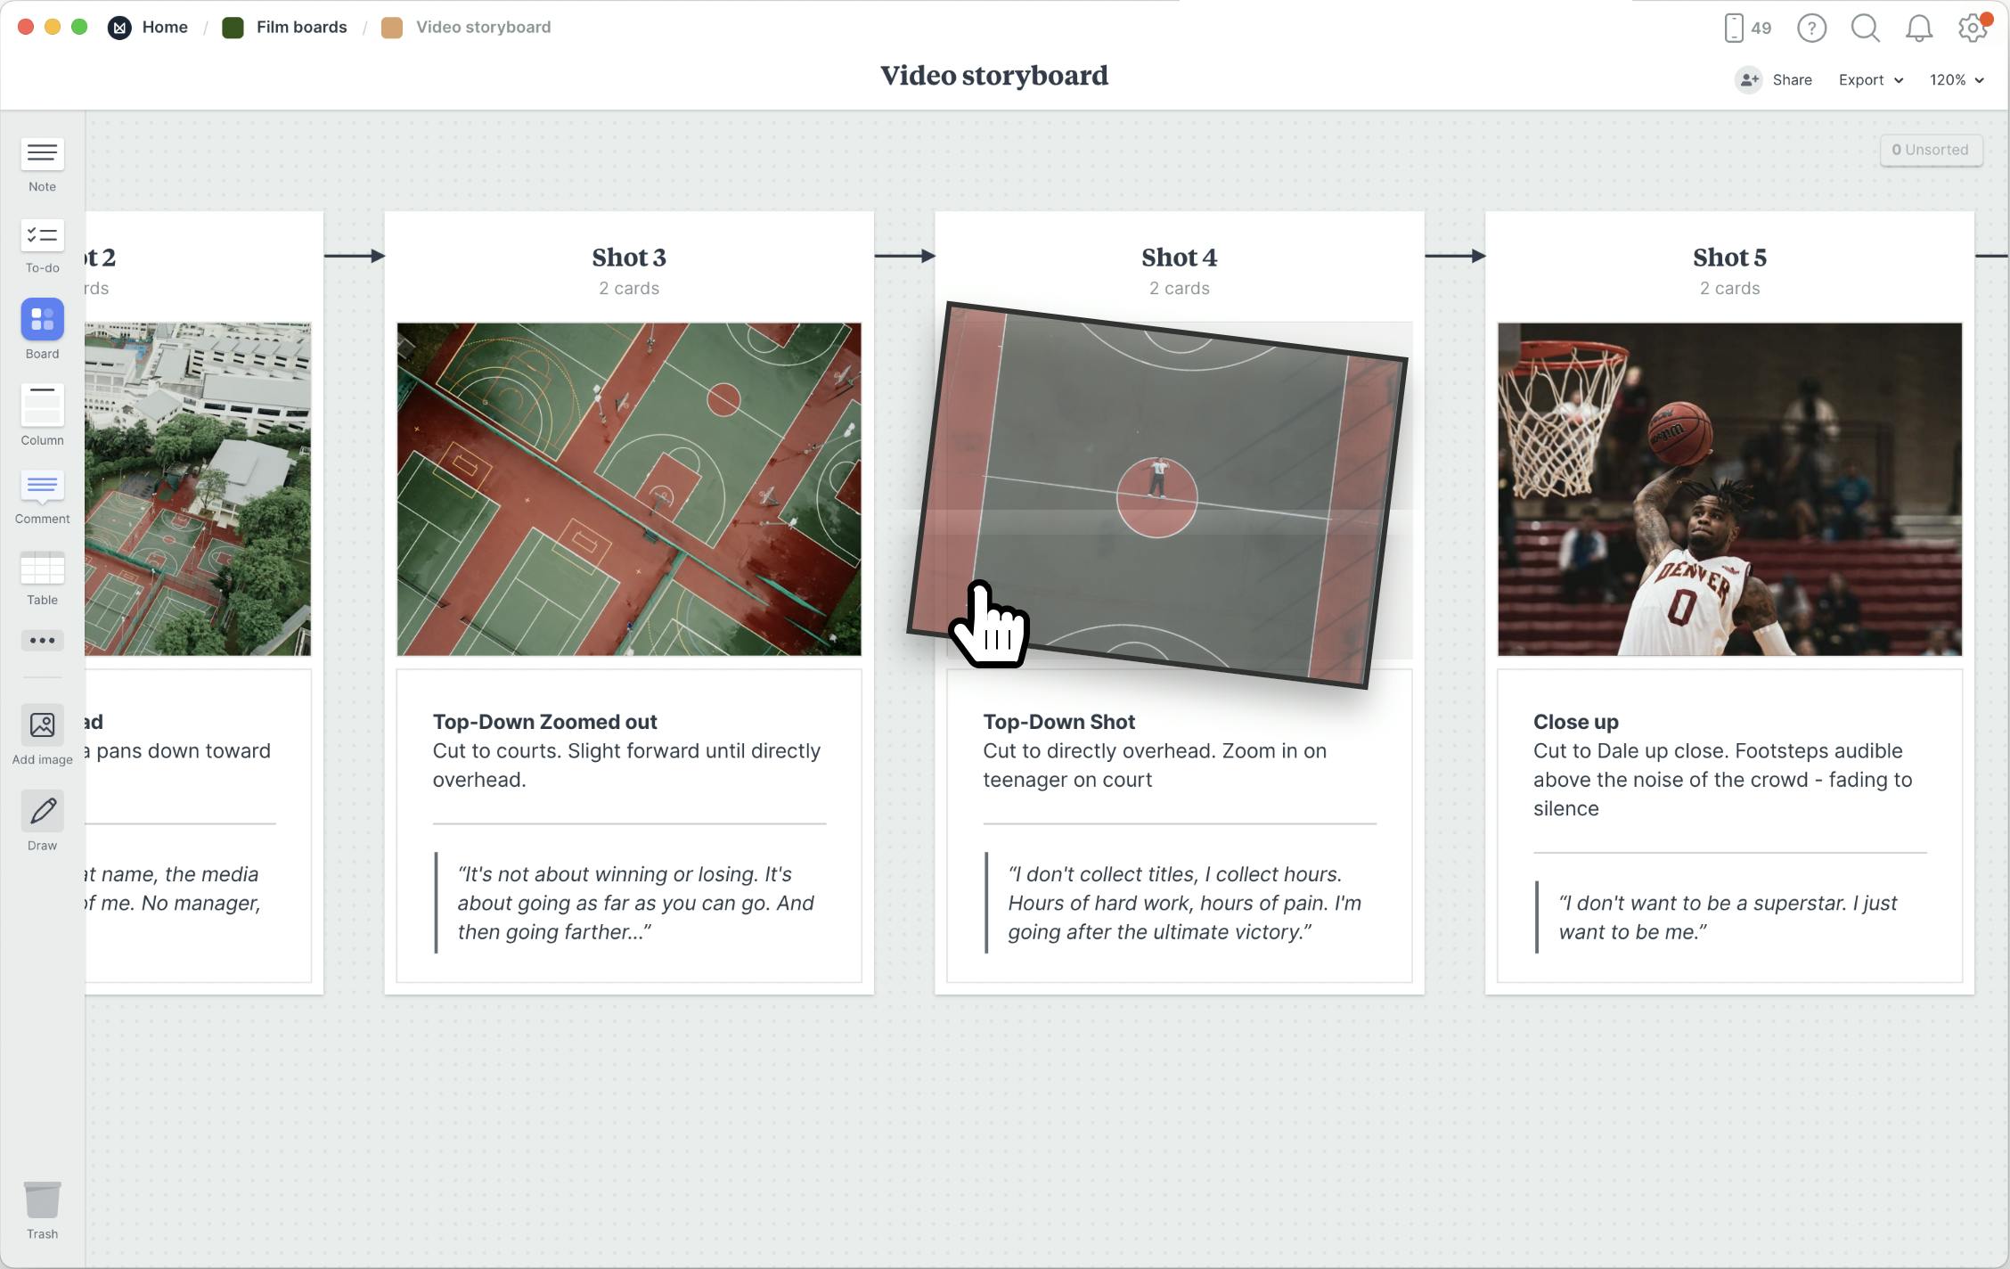Navigate to Film boards breadcrumb

coord(301,28)
